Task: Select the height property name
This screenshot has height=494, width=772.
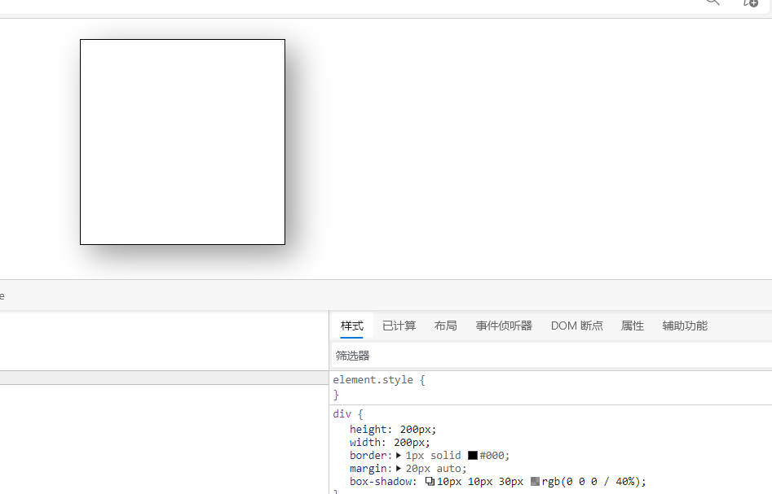Action: [x=368, y=430]
